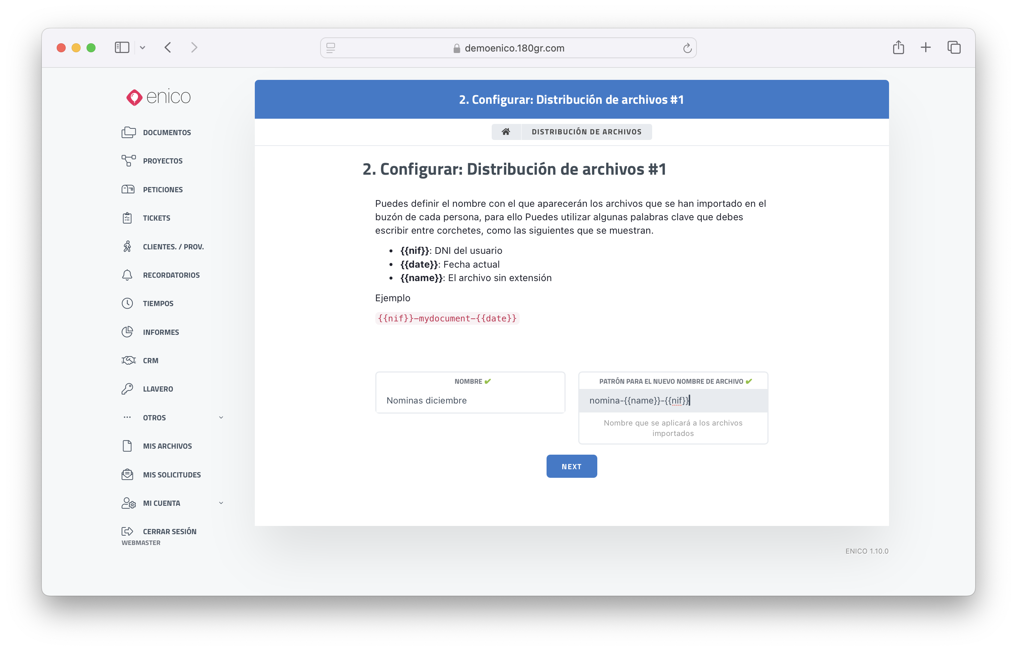The width and height of the screenshot is (1017, 651).
Task: Click the Tiempos clock icon
Action: [127, 303]
